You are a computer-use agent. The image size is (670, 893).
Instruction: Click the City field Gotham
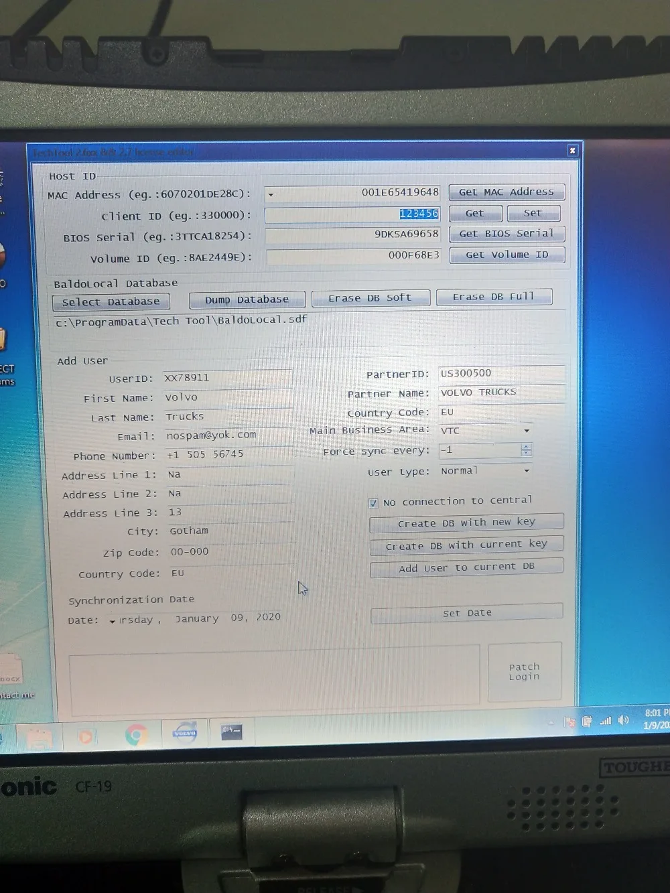point(231,531)
